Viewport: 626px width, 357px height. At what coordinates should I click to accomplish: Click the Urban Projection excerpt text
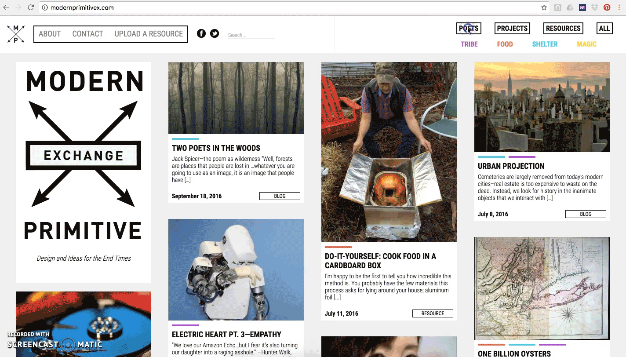(x=540, y=187)
